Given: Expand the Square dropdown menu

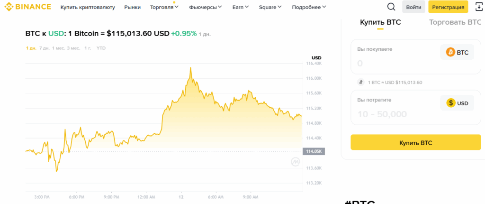Looking at the screenshot, I should (270, 8).
